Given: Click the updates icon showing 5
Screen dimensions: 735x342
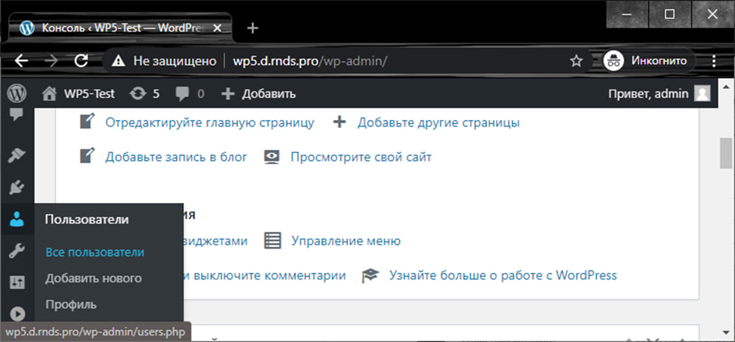Looking at the screenshot, I should (x=143, y=93).
